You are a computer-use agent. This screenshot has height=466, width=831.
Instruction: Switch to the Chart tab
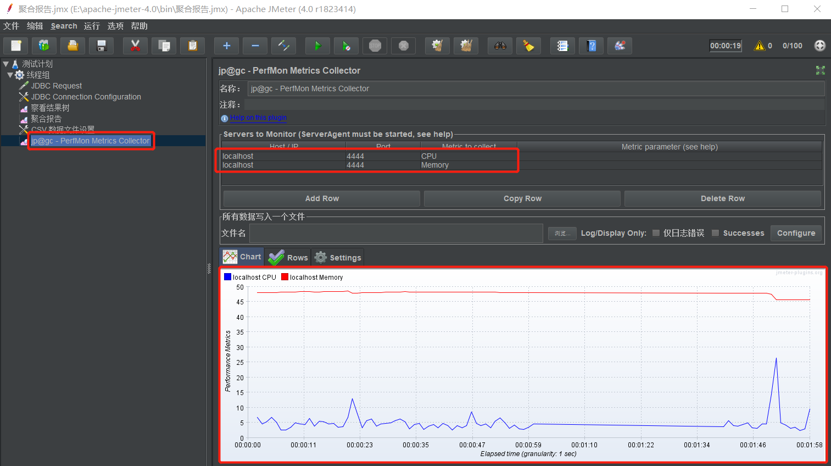coord(242,257)
